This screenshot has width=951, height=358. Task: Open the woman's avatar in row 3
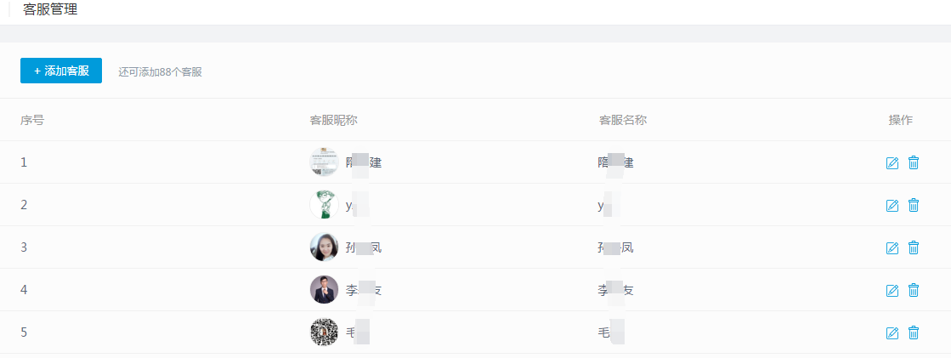[324, 247]
